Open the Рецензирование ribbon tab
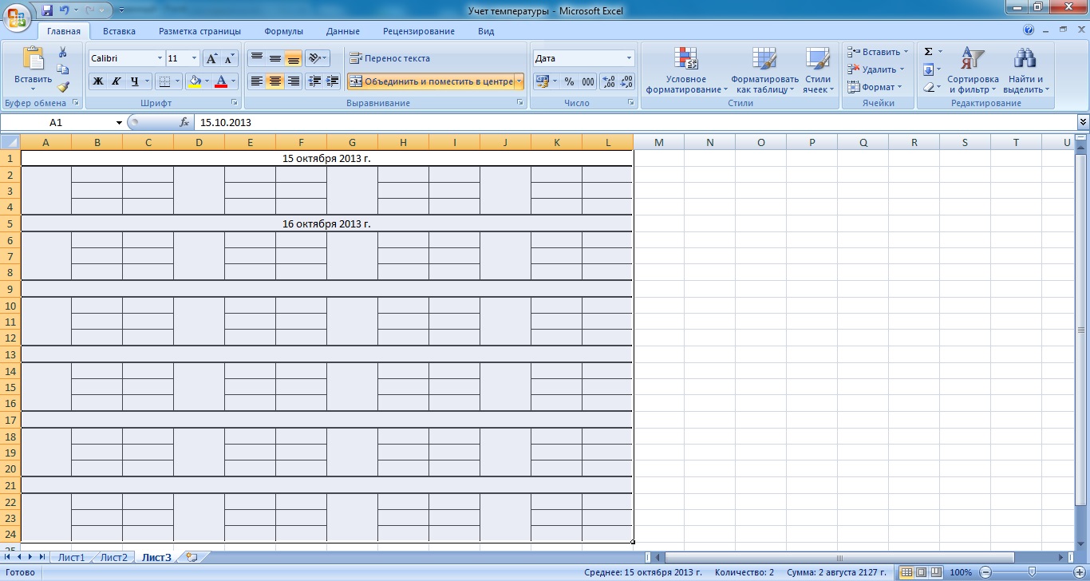 pyautogui.click(x=418, y=31)
